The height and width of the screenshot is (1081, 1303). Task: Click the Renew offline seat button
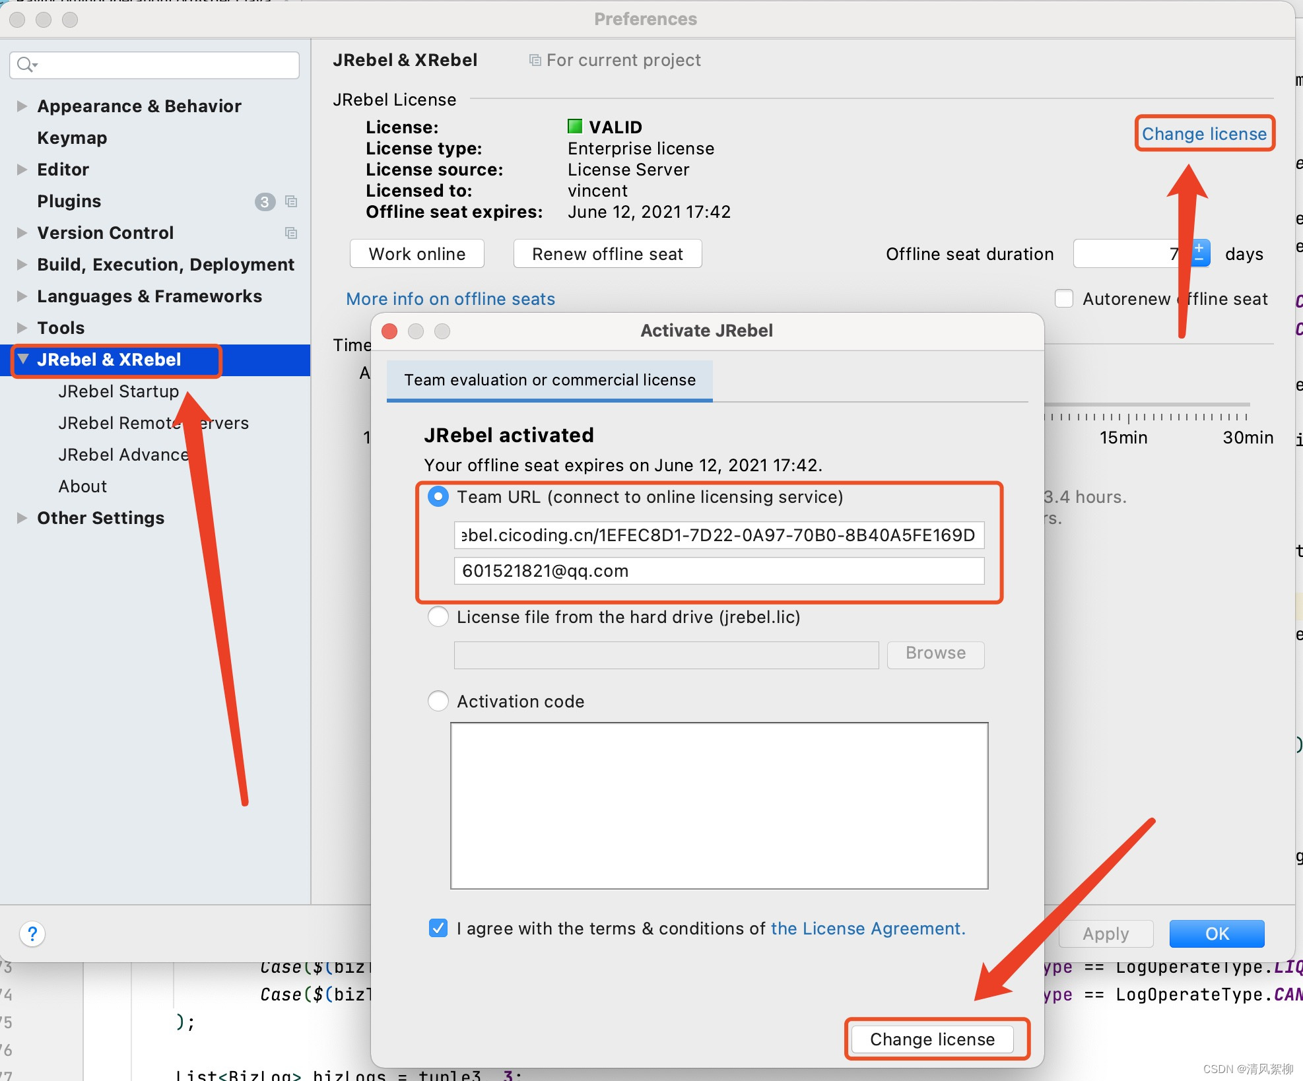click(x=607, y=254)
